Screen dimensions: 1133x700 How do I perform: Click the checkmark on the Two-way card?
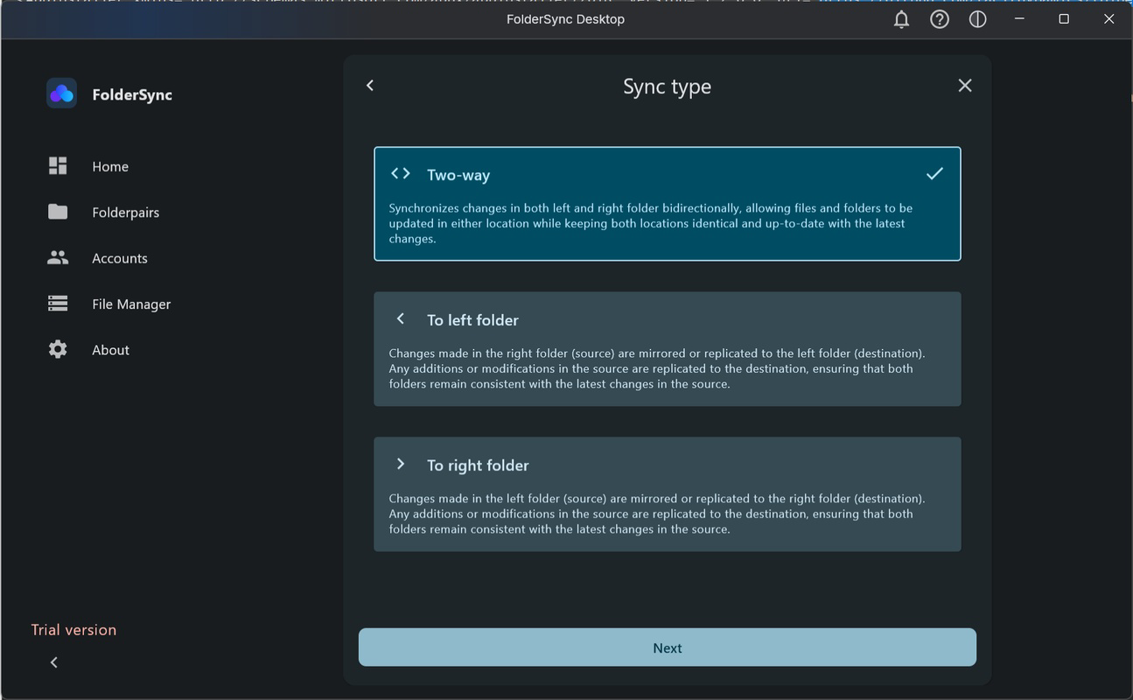934,173
